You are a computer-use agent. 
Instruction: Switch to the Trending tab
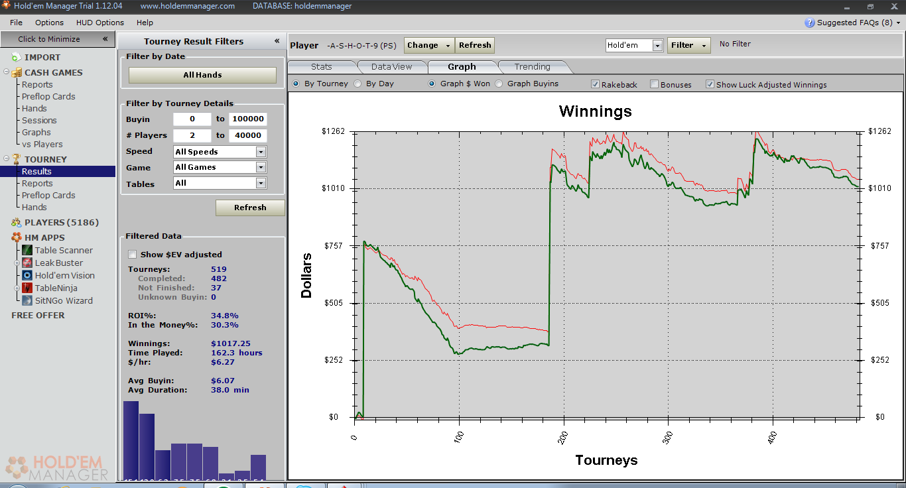(533, 66)
